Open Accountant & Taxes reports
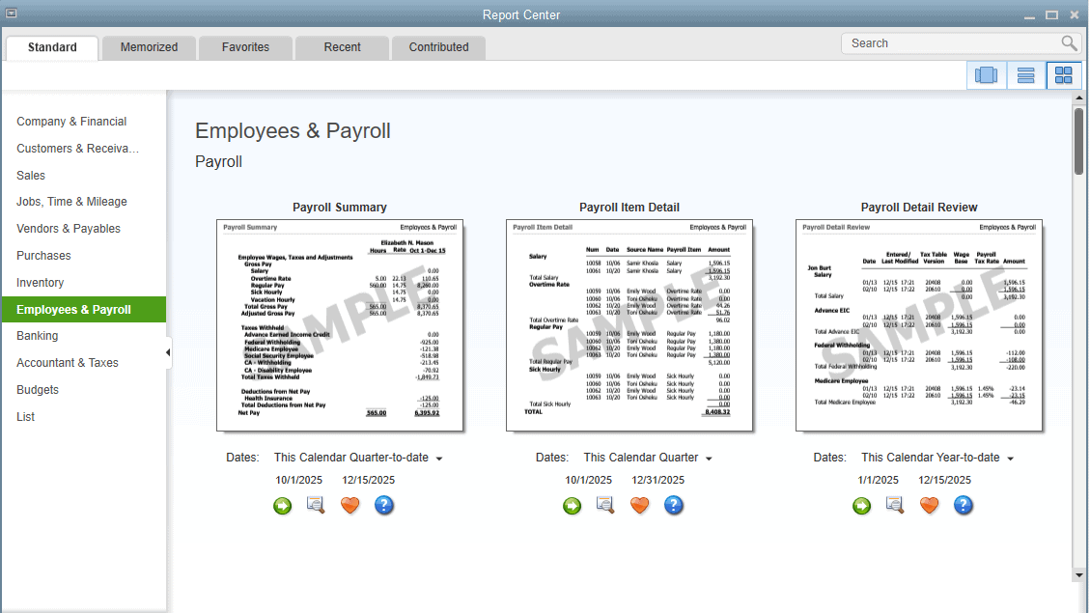The image size is (1090, 613). 68,362
